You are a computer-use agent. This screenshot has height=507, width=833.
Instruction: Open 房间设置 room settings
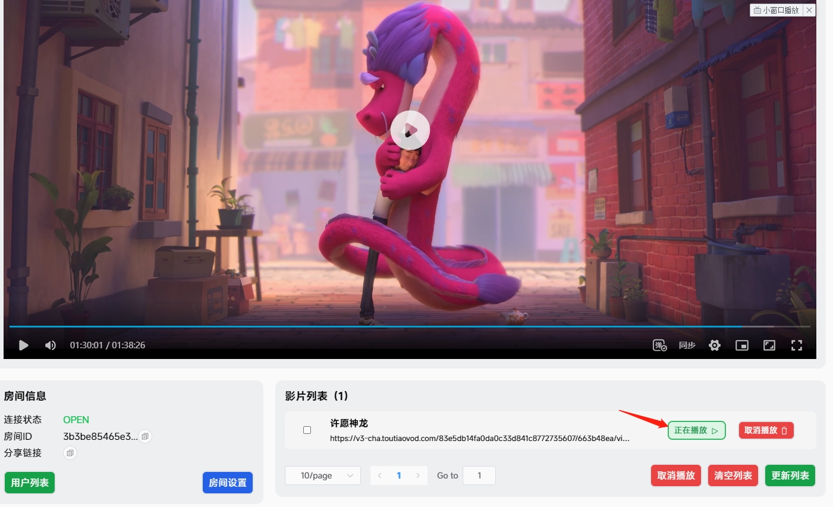click(228, 483)
